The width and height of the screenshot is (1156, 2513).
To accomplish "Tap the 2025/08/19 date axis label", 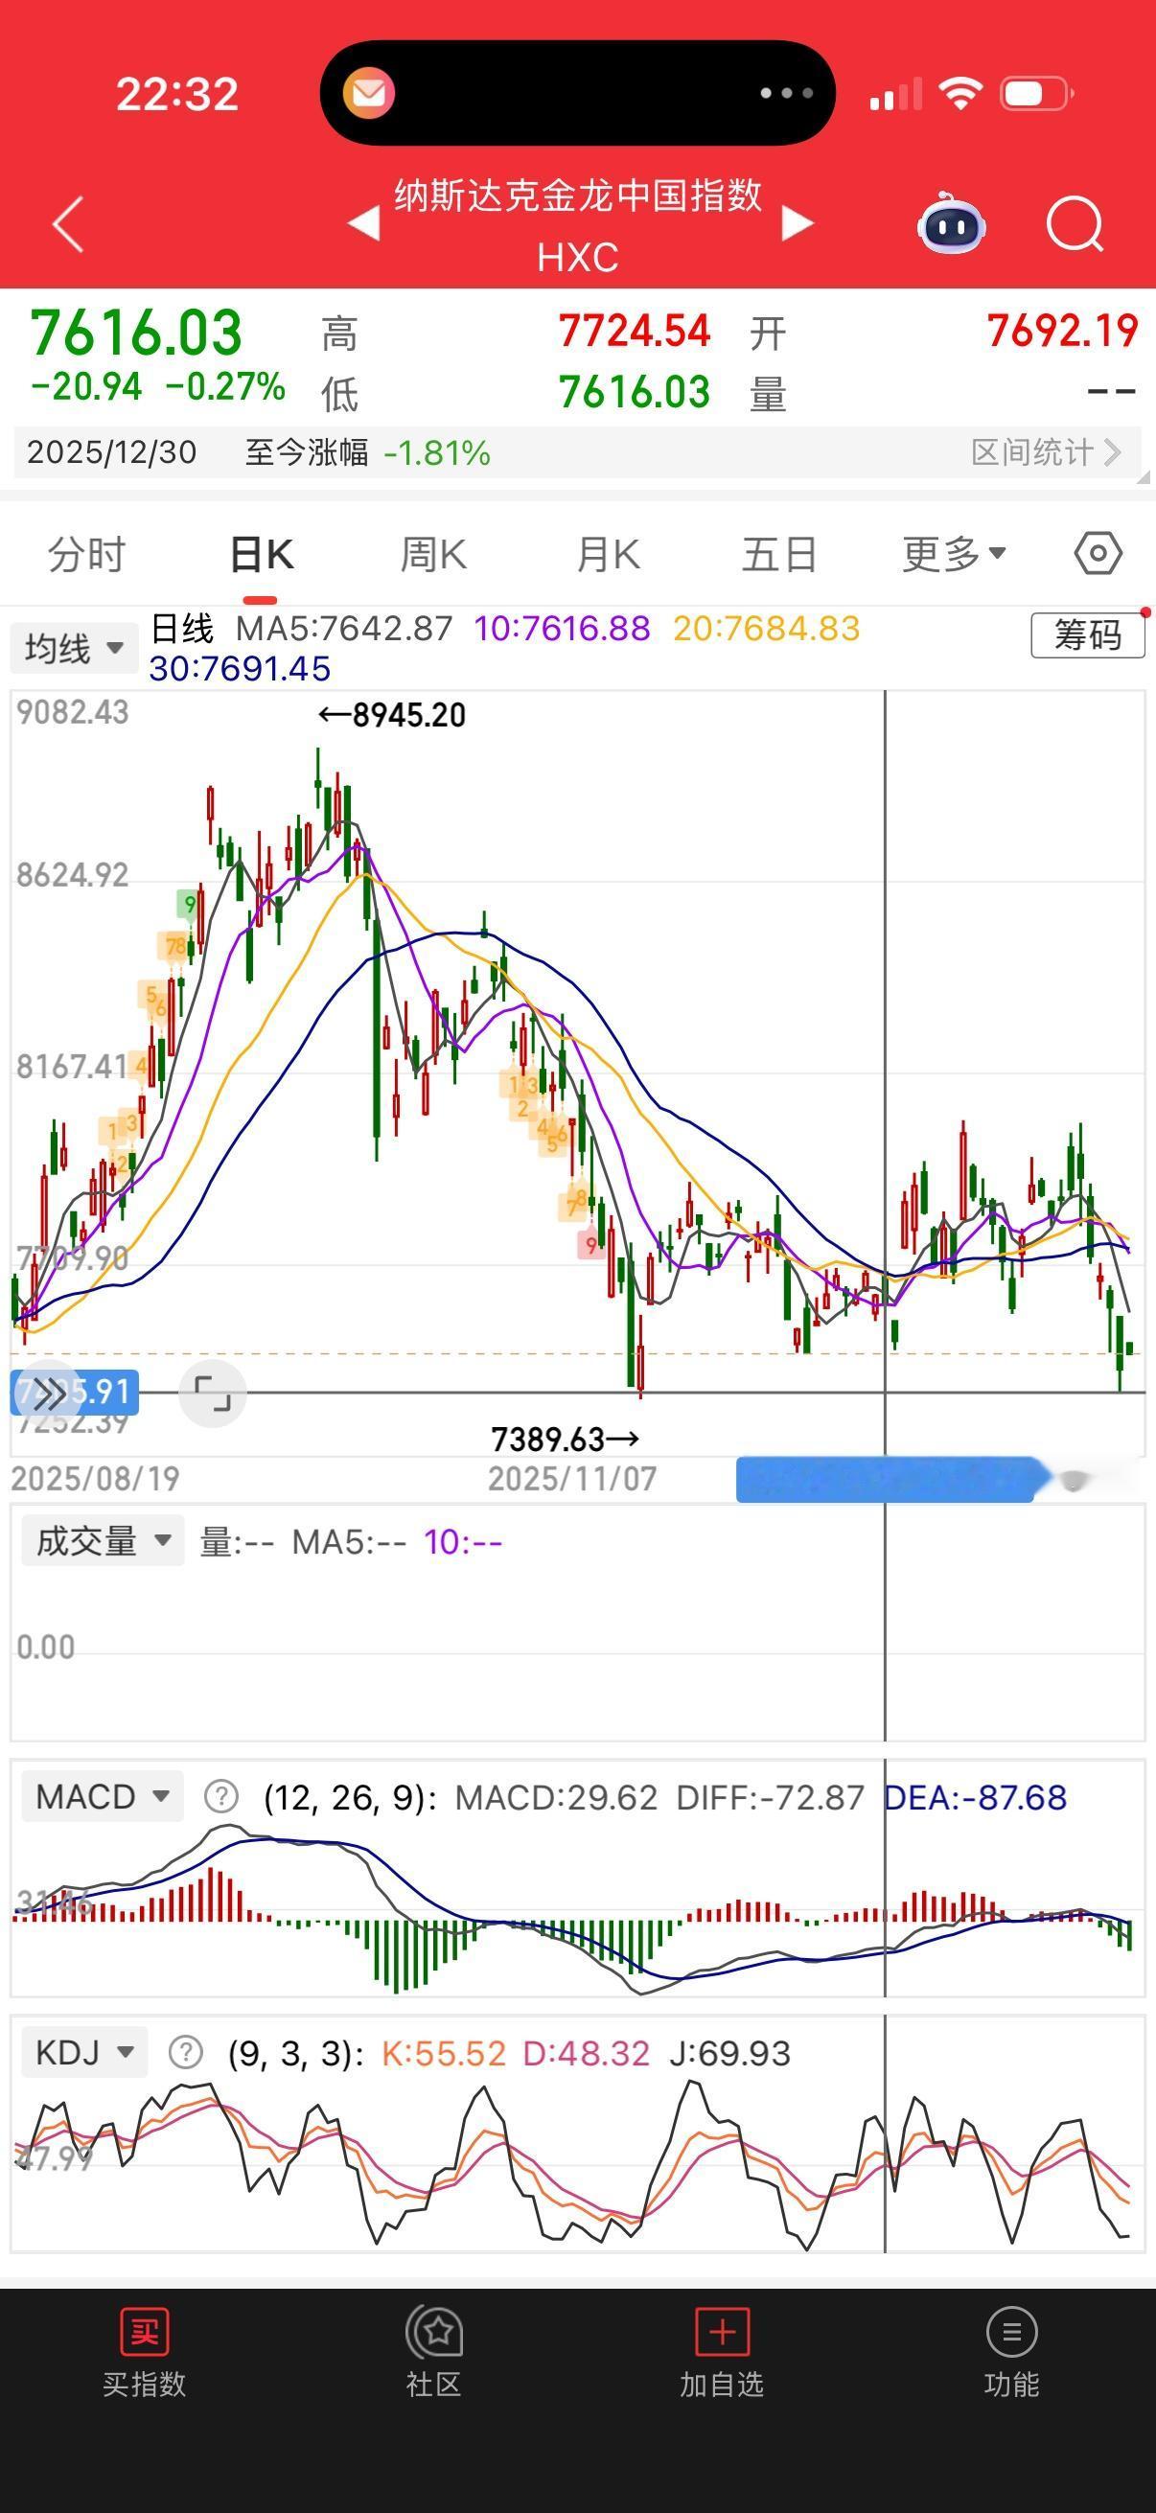I will pyautogui.click(x=96, y=1479).
